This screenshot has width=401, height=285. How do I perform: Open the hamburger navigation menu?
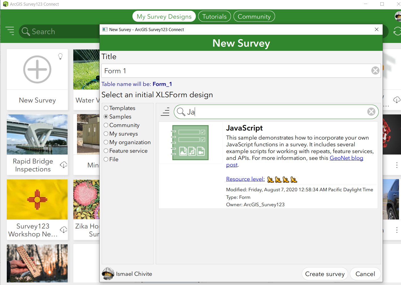click(10, 31)
